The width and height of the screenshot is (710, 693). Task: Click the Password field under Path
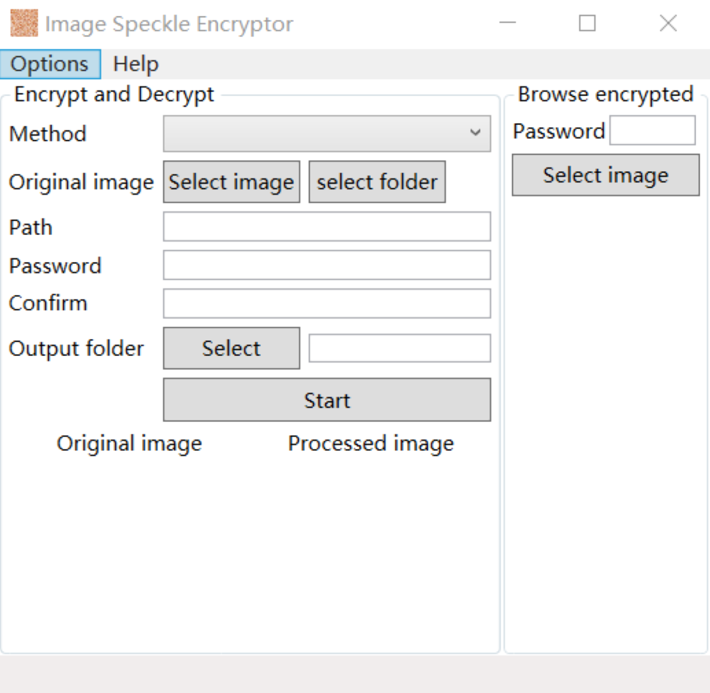tap(327, 265)
